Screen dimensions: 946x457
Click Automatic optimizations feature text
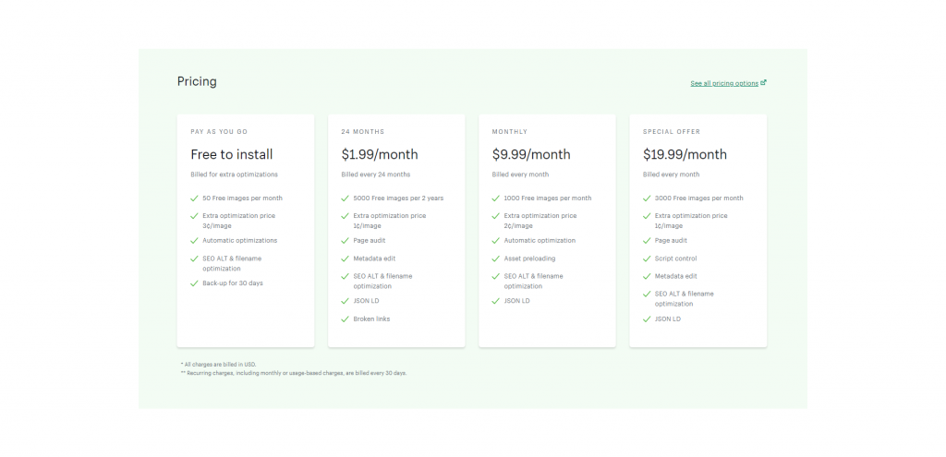pyautogui.click(x=240, y=241)
